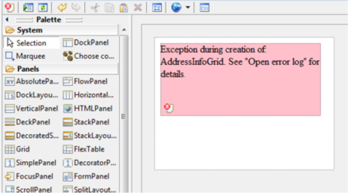Click the Palette header title
The image size is (348, 193).
coord(49,20)
